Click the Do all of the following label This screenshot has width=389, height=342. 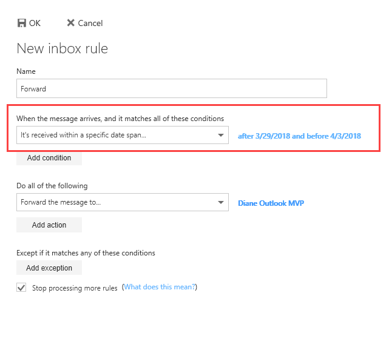click(x=52, y=186)
